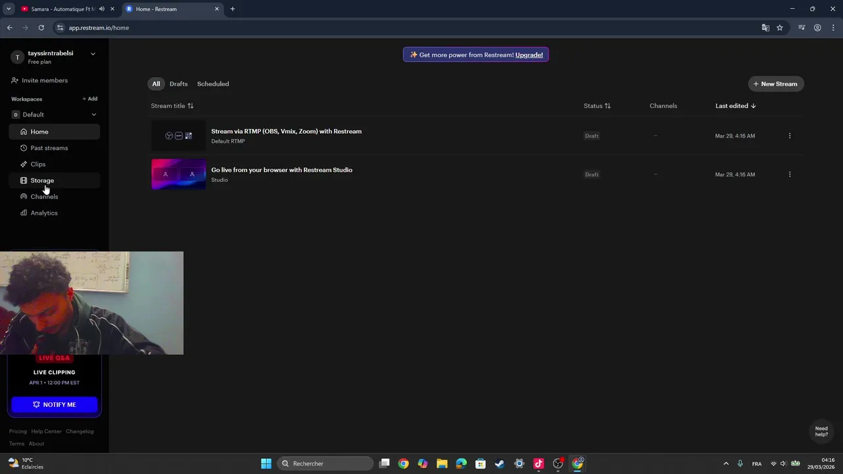The width and height of the screenshot is (843, 474).
Task: Click the account avatar letter T
Action: (x=17, y=57)
